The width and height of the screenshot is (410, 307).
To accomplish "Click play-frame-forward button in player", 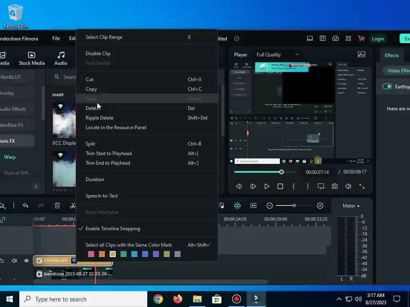I will 253,186.
